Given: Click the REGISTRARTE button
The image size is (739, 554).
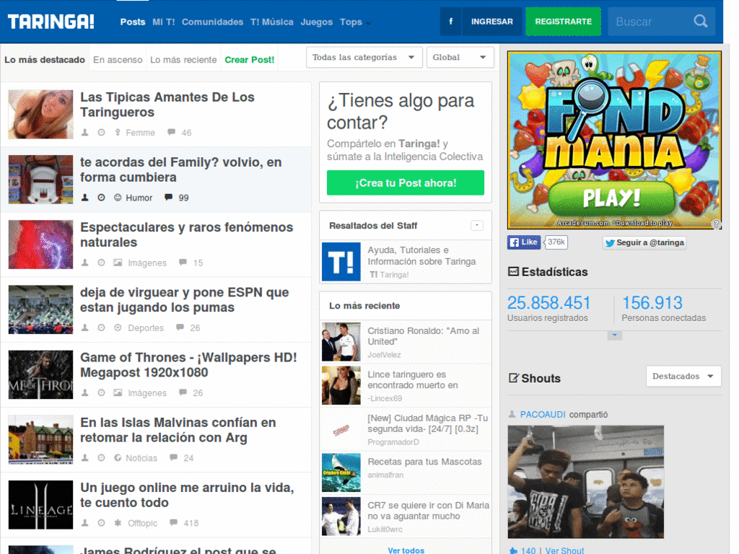Looking at the screenshot, I should (x=563, y=22).
